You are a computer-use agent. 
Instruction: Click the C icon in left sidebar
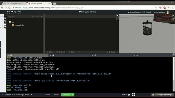coord(5,27)
